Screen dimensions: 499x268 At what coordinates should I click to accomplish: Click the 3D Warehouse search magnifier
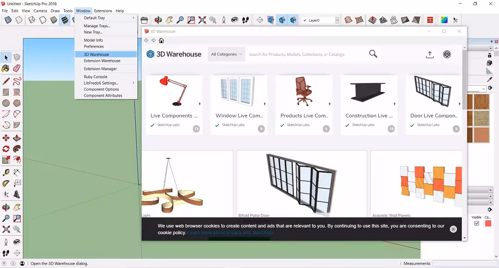point(373,54)
